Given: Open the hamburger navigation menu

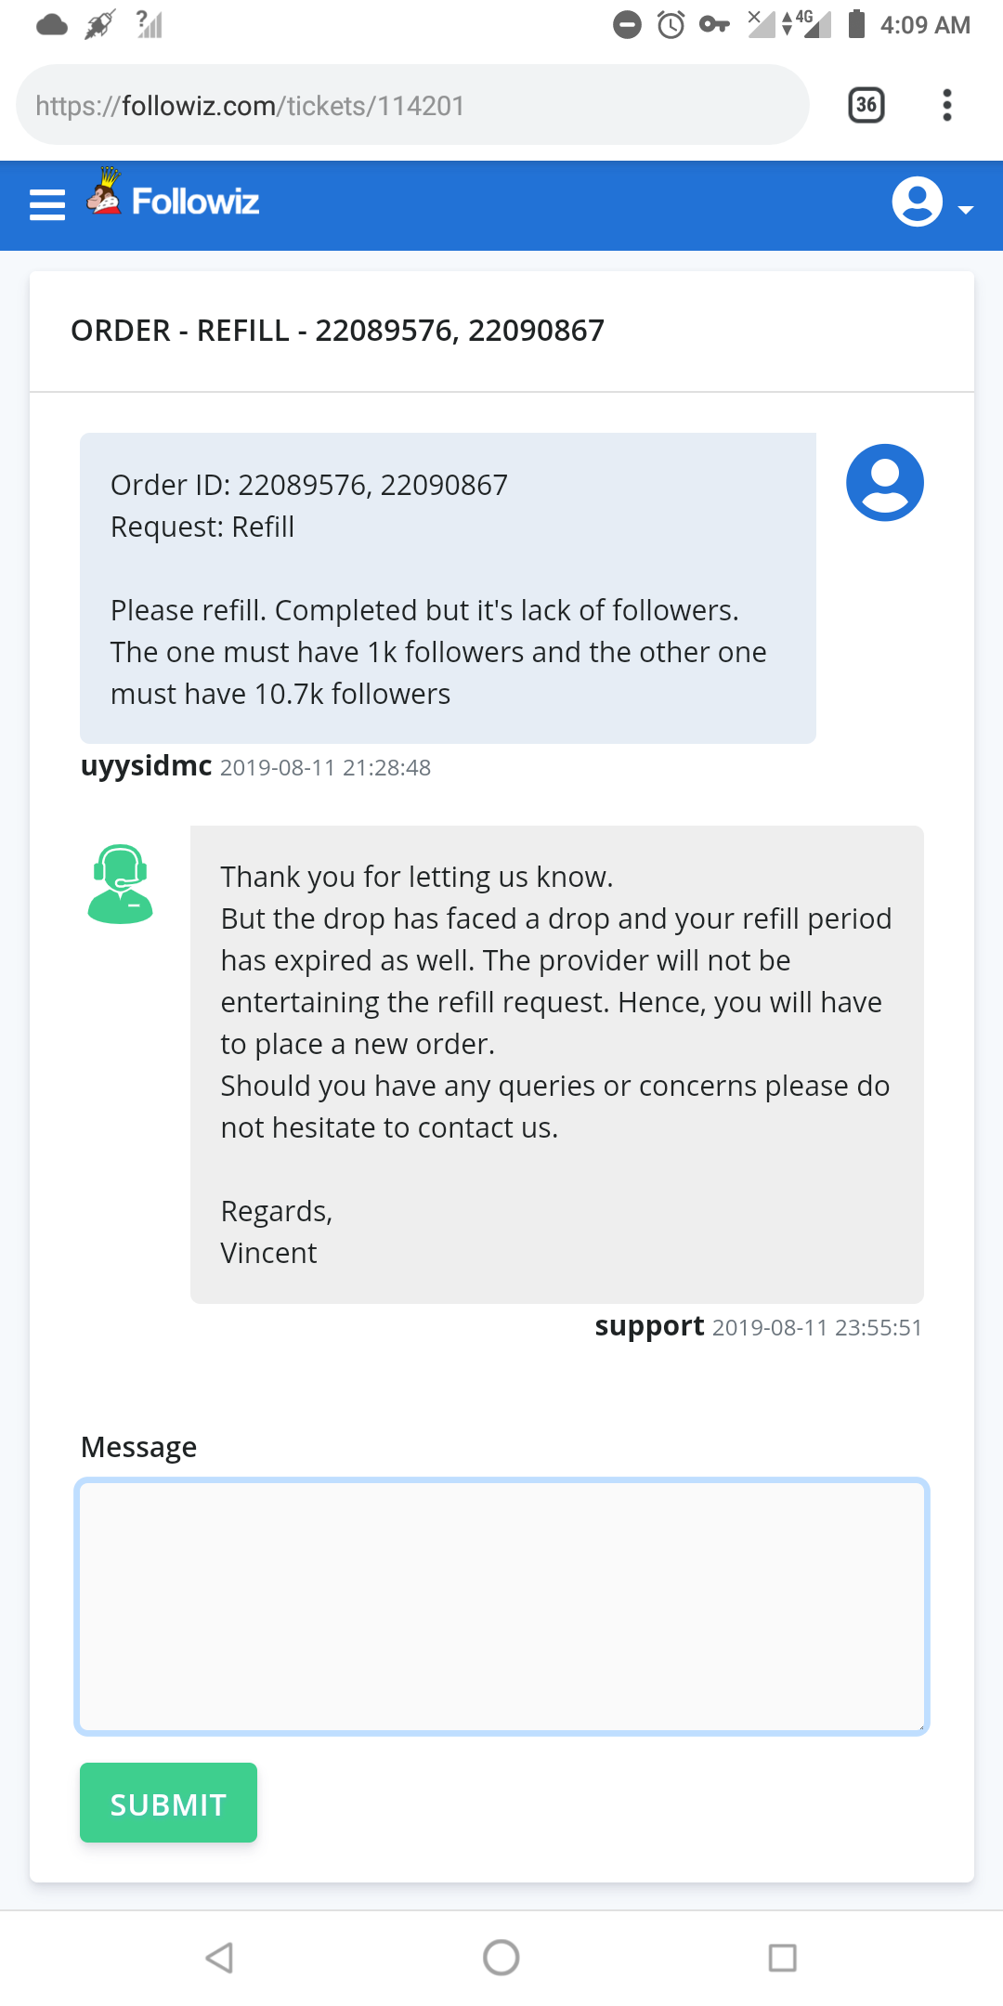Looking at the screenshot, I should 47,204.
